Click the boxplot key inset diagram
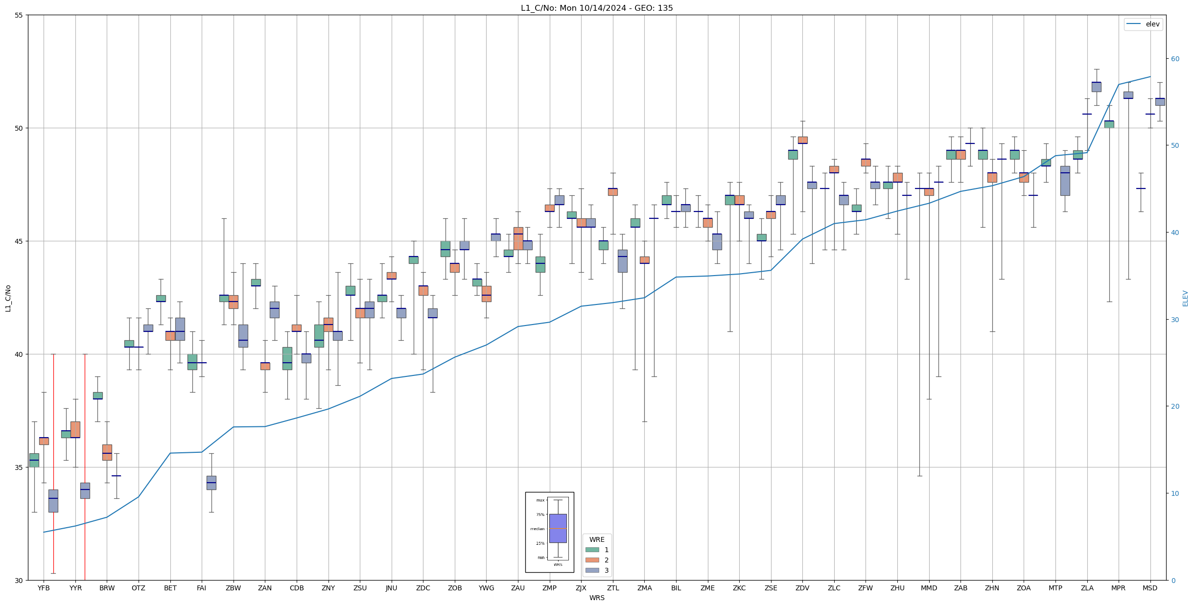The image size is (1194, 606). pos(549,532)
